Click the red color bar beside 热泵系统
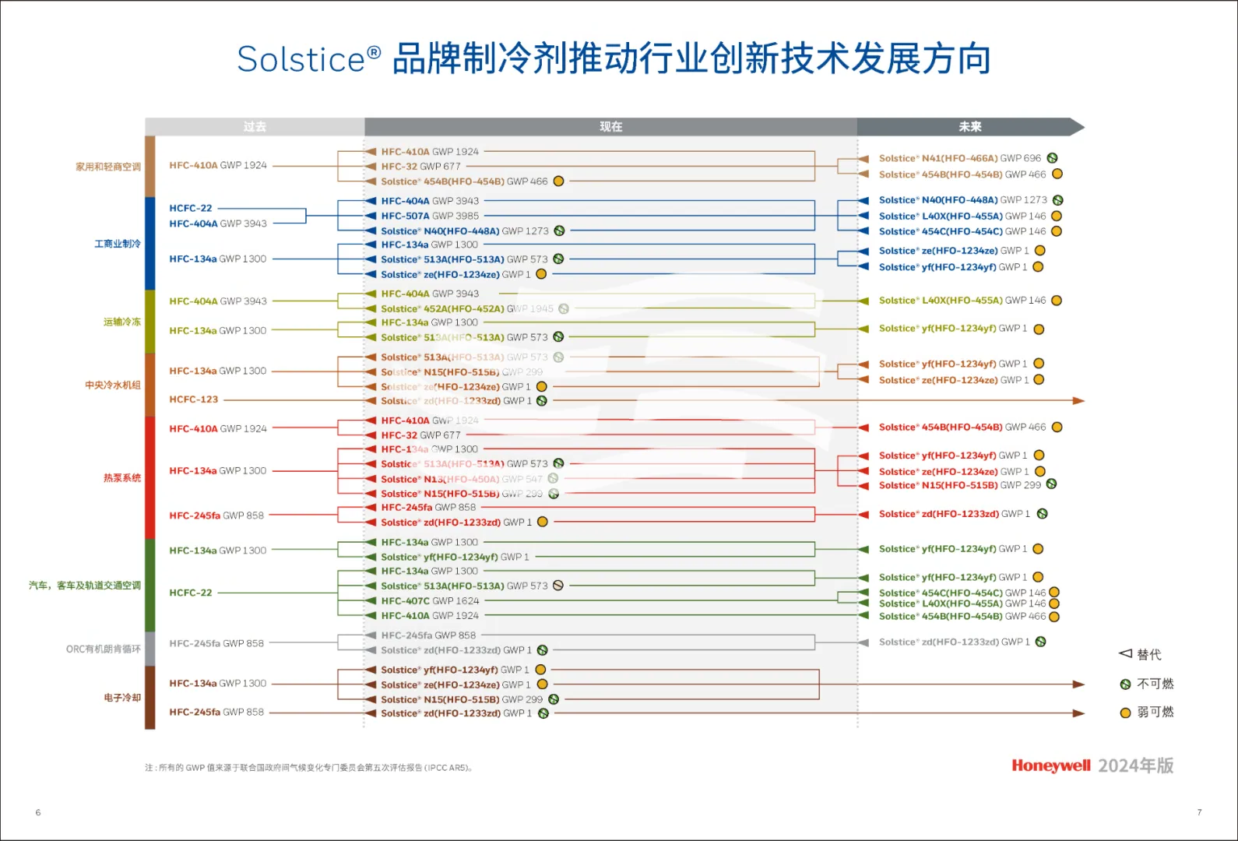 [150, 477]
